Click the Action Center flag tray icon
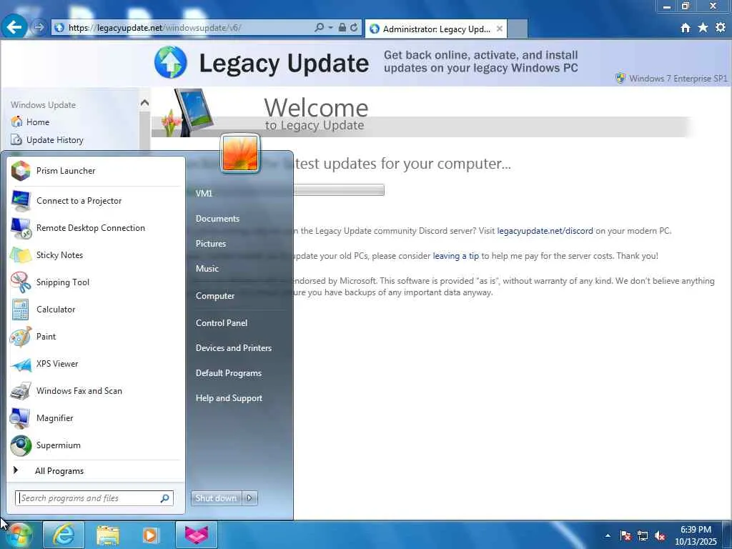The width and height of the screenshot is (732, 549). tap(625, 535)
